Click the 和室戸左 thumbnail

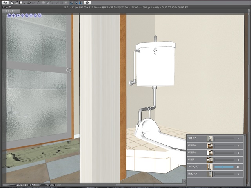(209, 153)
